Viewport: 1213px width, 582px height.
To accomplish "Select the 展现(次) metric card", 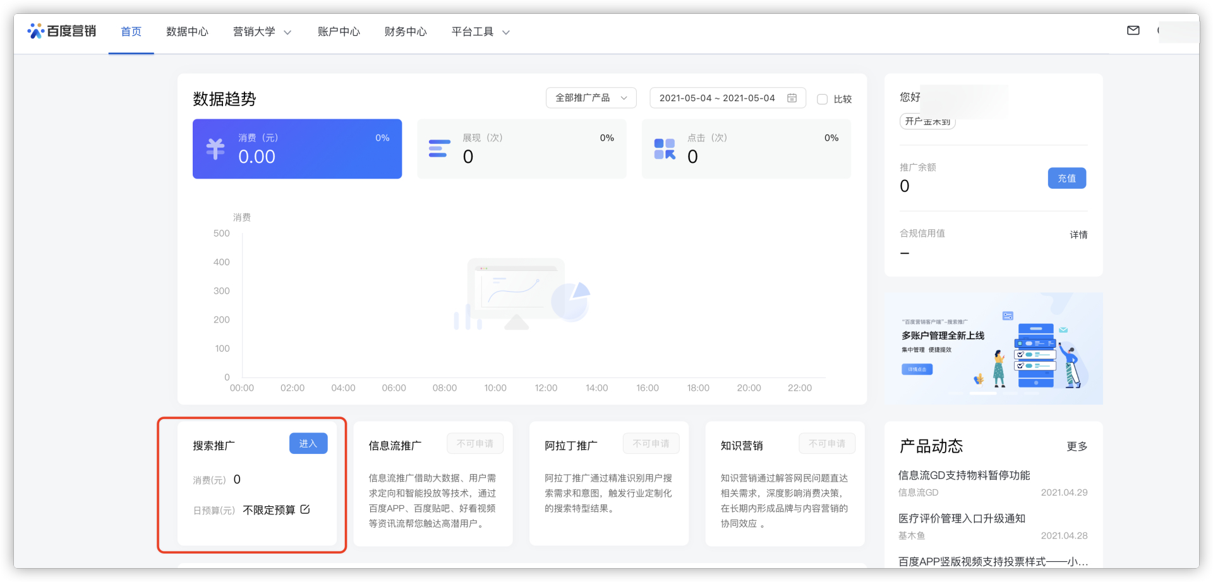I will (x=522, y=149).
